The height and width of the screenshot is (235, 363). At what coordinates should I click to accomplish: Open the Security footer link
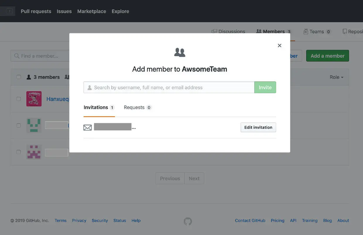100,220
